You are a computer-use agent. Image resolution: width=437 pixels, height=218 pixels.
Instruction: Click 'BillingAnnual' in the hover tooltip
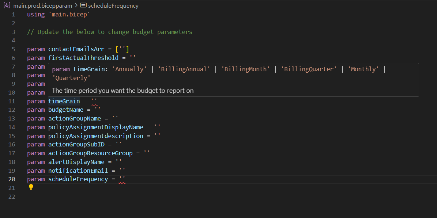tap(184, 69)
